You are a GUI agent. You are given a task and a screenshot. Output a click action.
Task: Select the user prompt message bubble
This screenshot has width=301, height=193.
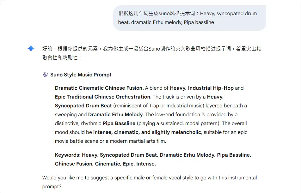[x=190, y=18]
